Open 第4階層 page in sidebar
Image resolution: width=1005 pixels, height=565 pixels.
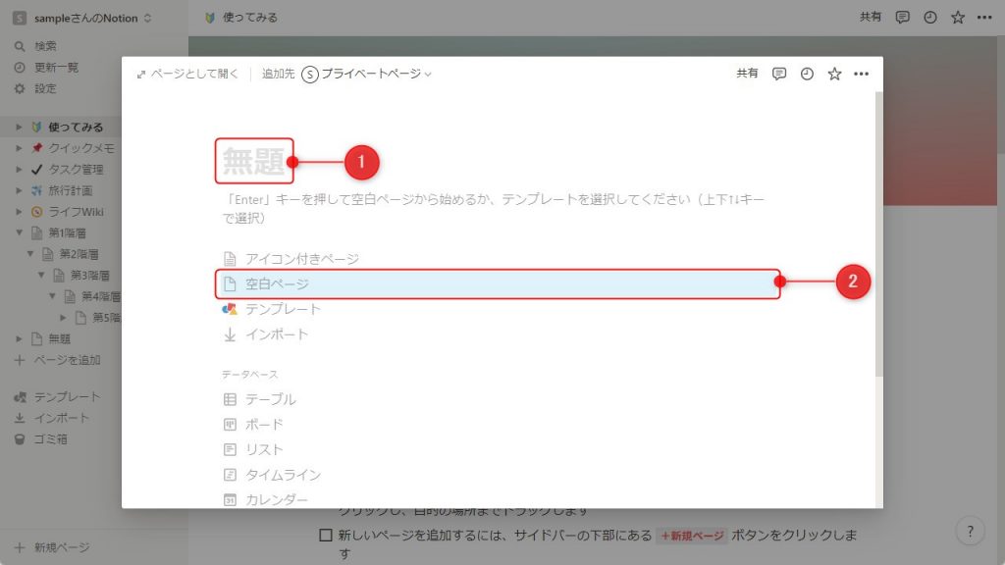101,296
